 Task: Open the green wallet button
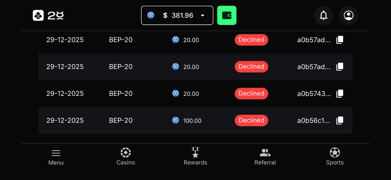point(227,15)
